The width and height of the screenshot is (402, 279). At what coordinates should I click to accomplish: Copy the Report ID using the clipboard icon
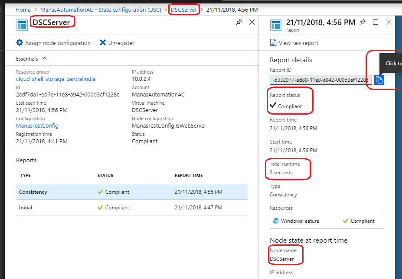tap(379, 80)
